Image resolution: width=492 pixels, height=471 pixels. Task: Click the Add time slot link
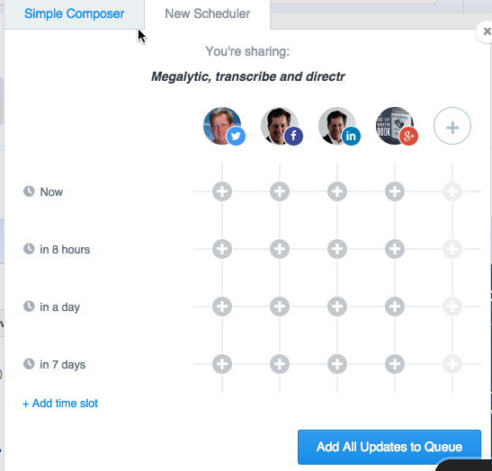point(60,404)
